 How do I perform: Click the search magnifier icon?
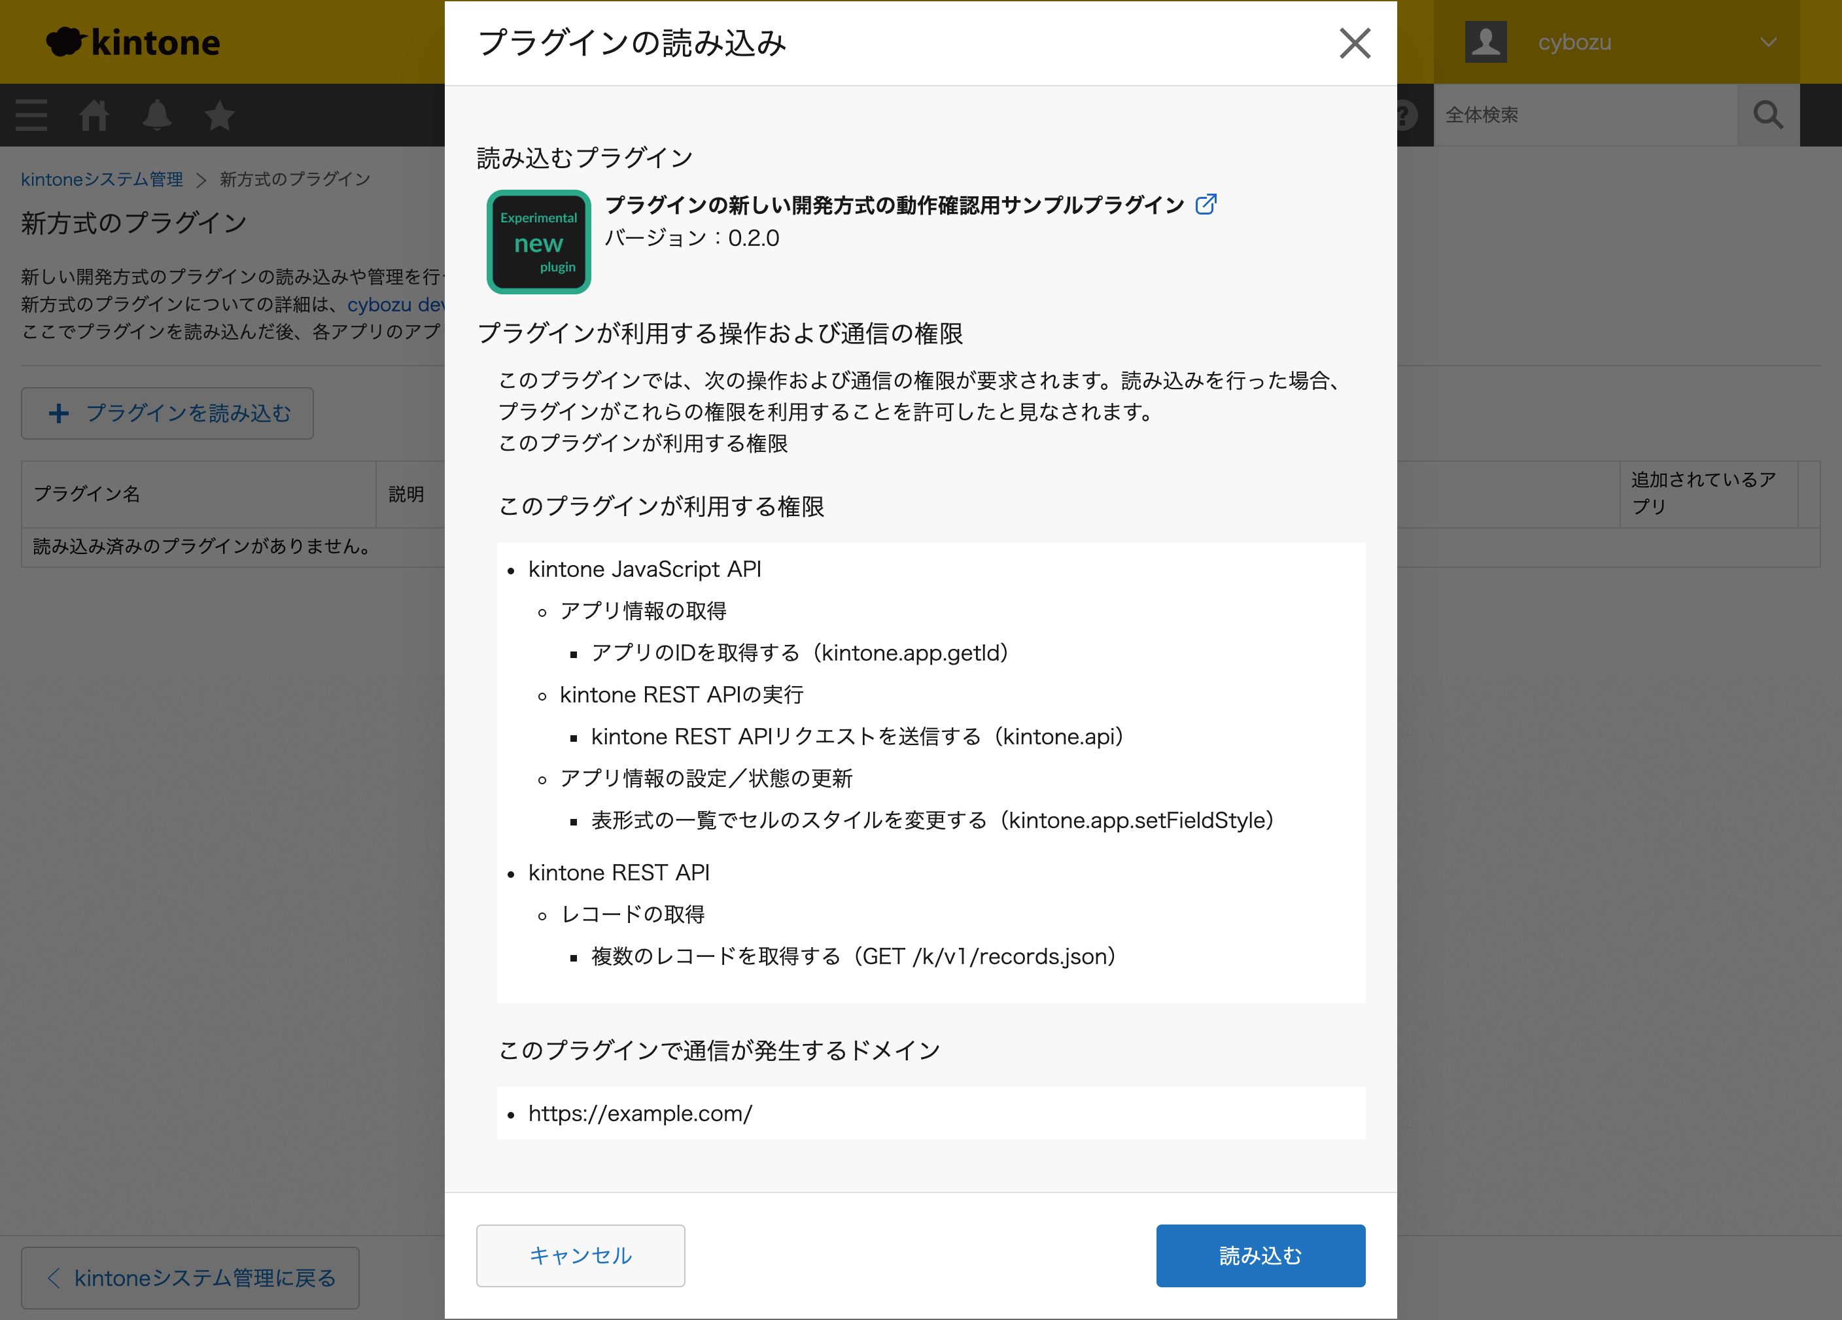pos(1768,115)
